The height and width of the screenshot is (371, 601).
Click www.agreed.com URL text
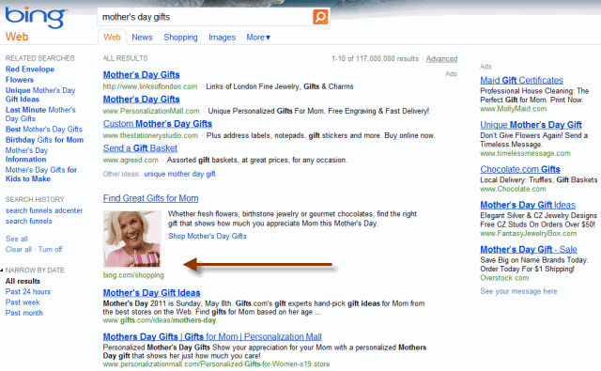131,160
